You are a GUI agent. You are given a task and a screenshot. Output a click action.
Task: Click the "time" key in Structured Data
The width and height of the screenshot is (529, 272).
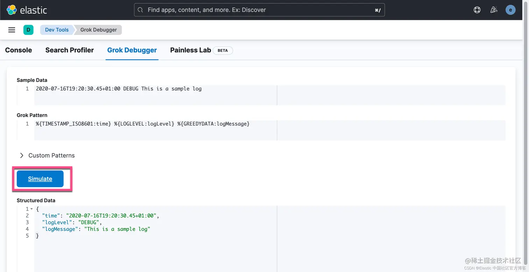pos(51,216)
